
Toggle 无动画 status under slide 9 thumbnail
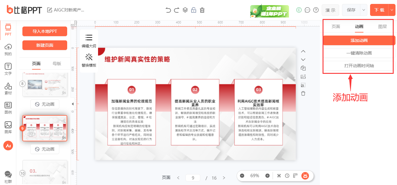pyautogui.click(x=44, y=149)
